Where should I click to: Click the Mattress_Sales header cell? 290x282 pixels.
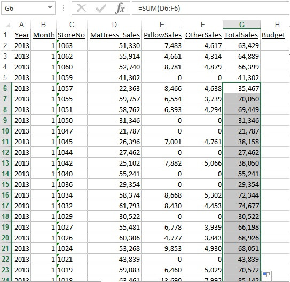coord(114,35)
